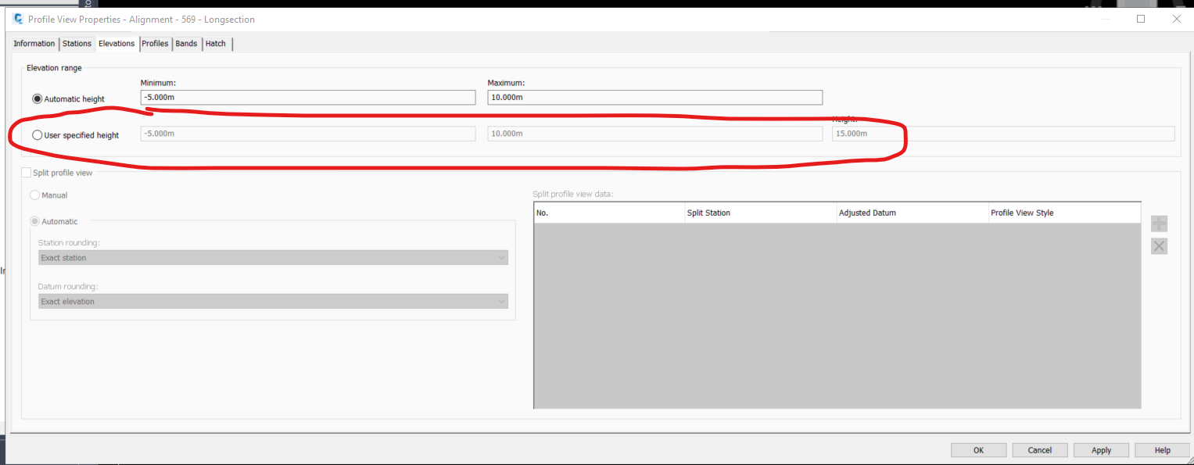The width and height of the screenshot is (1194, 465).
Task: Maximize the Profile View Properties dialog
Action: [x=1141, y=19]
